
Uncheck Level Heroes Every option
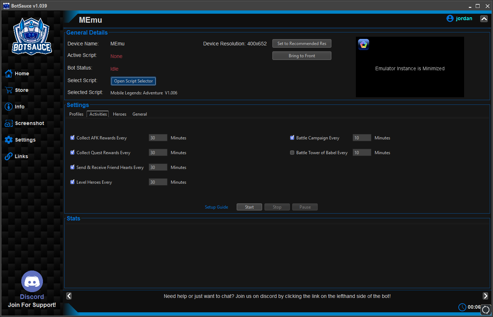[73, 182]
